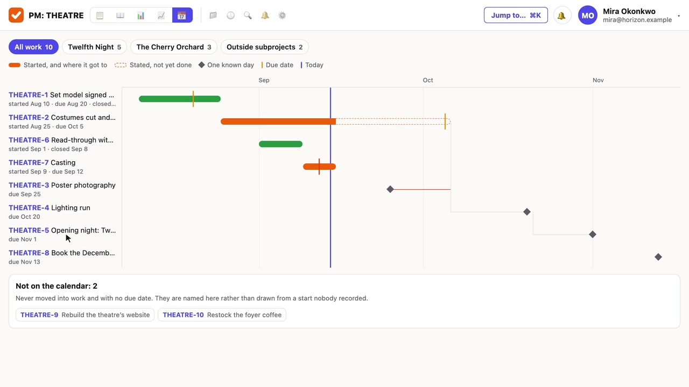Open the round notifications bell button

(562, 16)
